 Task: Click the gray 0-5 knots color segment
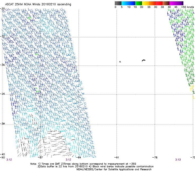coord(118,3)
